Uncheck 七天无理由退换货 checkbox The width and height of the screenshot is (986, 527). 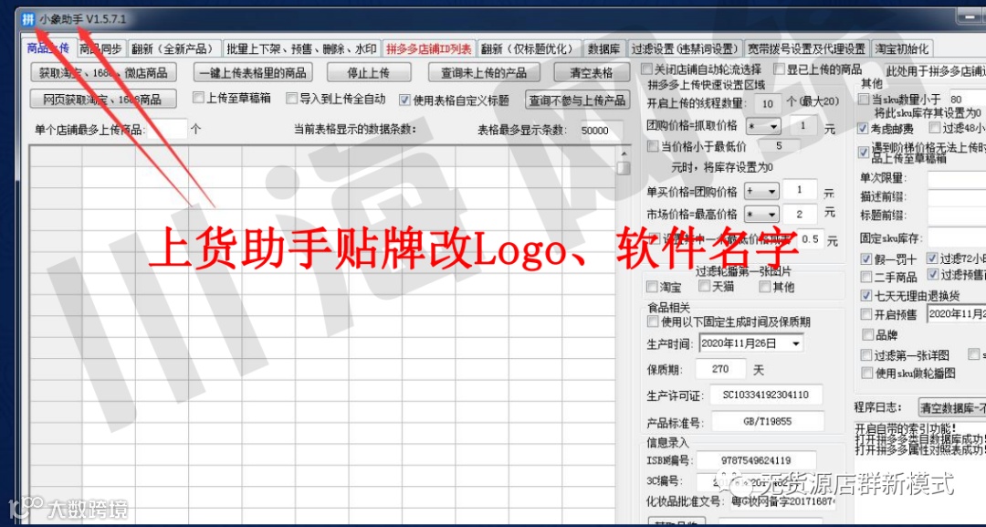click(x=868, y=295)
